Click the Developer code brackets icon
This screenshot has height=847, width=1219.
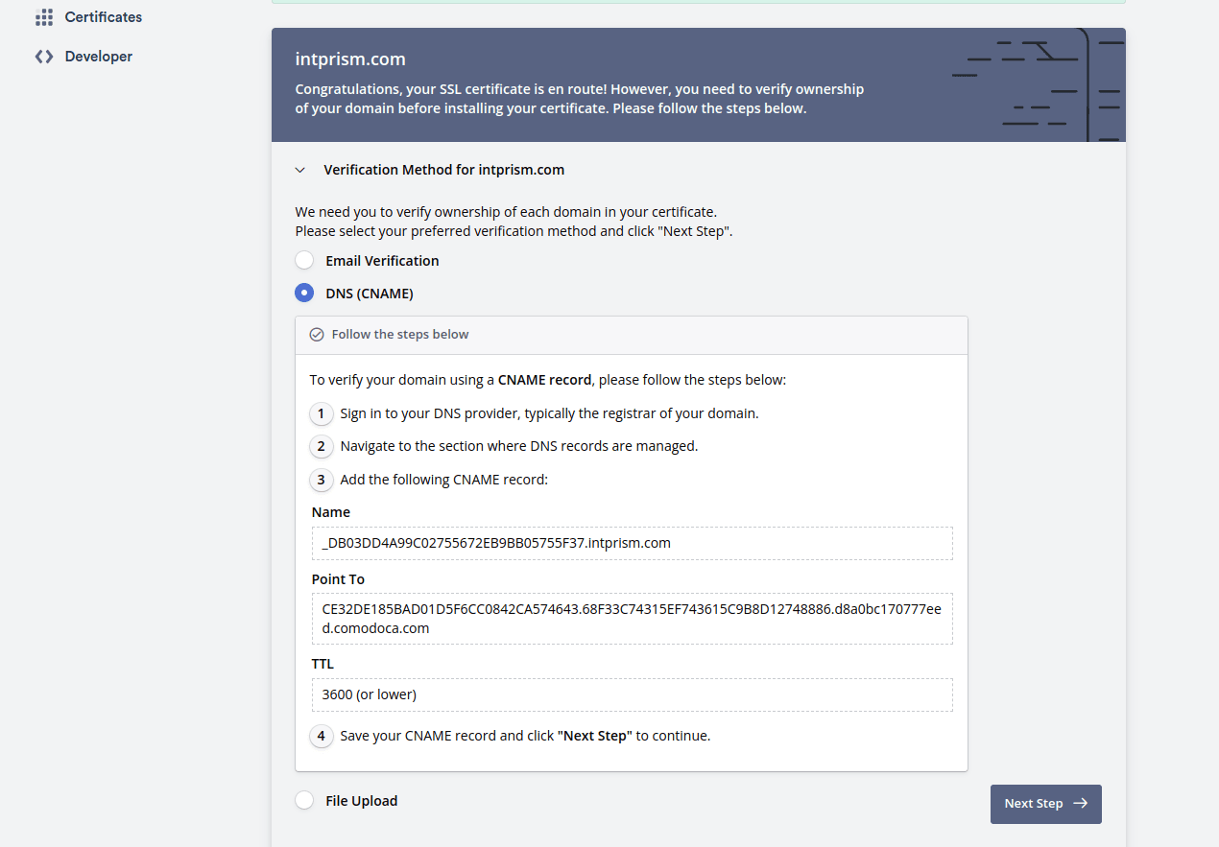(43, 57)
